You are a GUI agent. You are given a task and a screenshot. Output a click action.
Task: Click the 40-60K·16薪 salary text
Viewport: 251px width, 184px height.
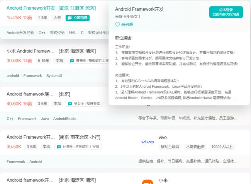click(19, 104)
